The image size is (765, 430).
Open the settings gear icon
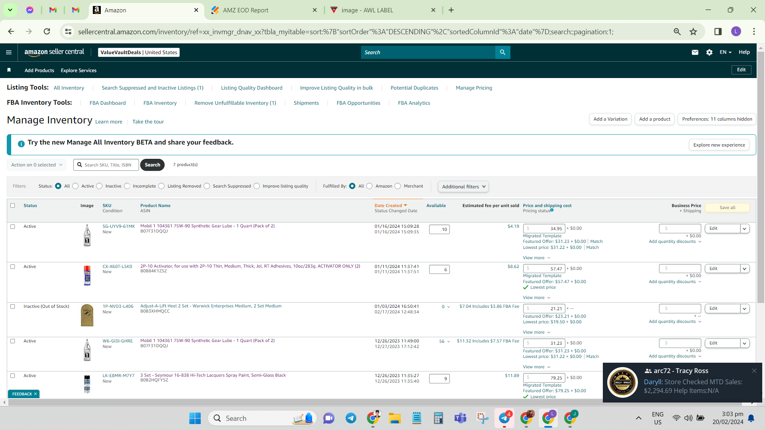pyautogui.click(x=709, y=52)
